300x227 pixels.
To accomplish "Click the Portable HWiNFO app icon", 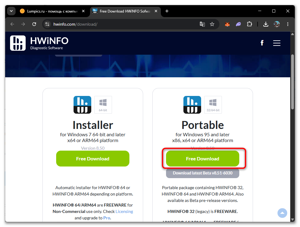I will tap(192, 105).
